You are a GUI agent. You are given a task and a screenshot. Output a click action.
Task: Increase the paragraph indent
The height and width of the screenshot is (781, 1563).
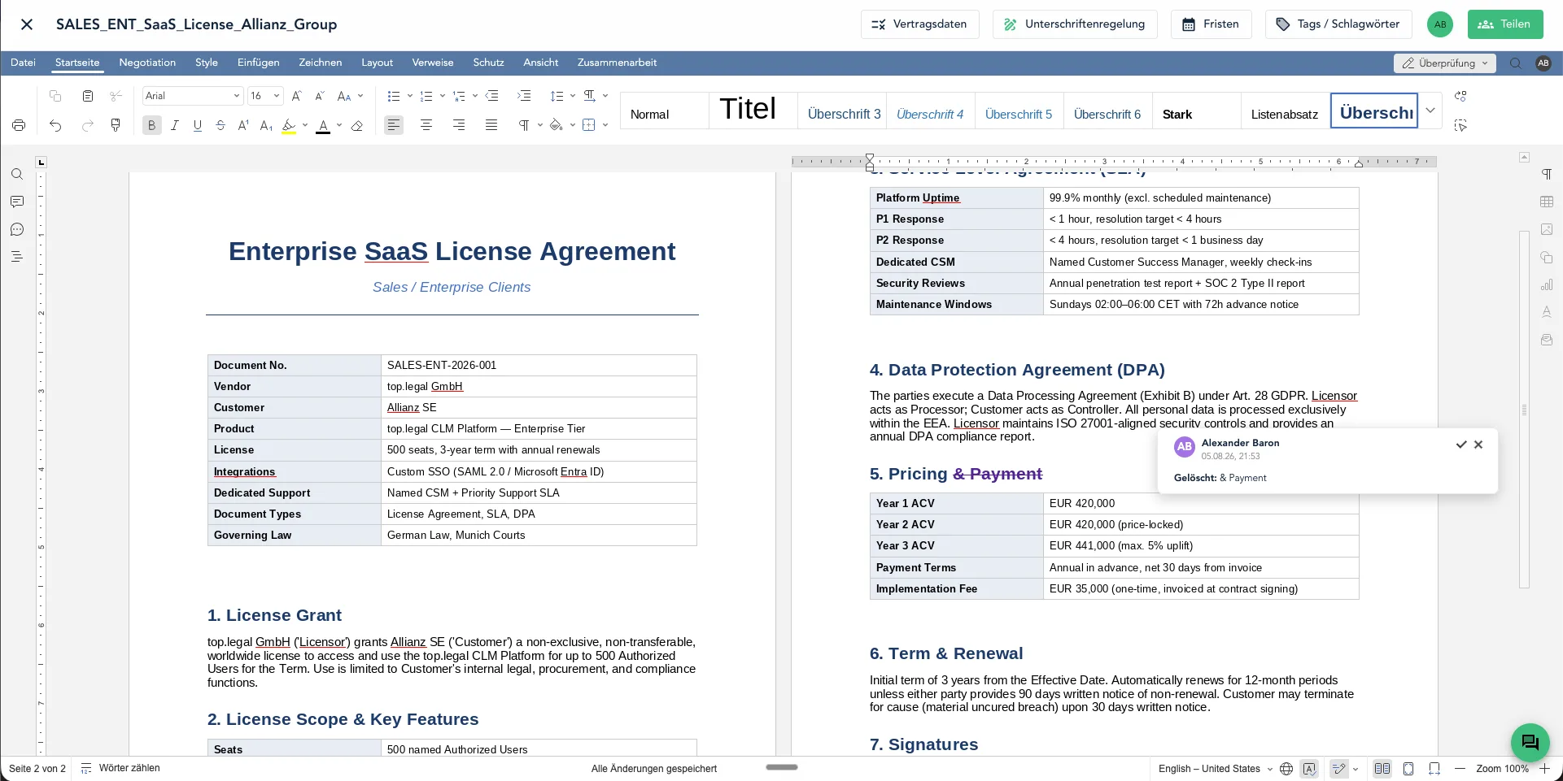point(524,96)
